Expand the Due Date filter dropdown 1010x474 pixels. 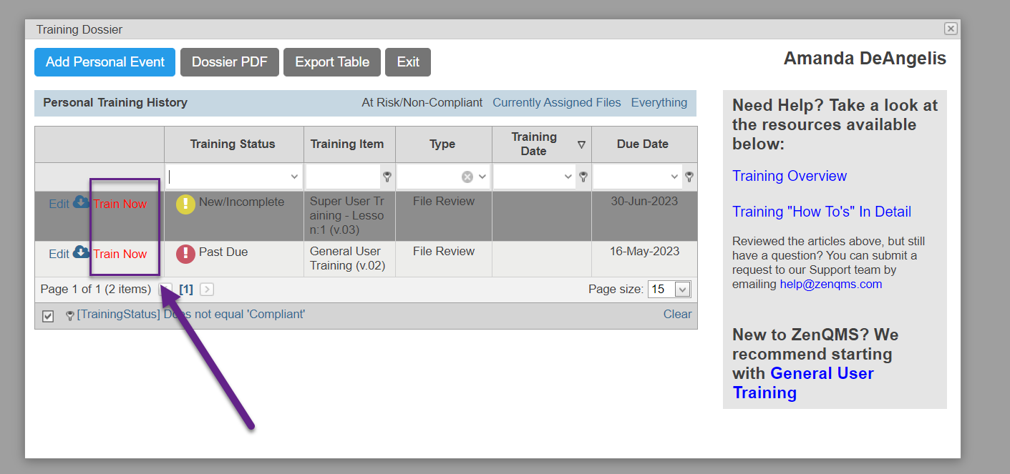click(674, 177)
